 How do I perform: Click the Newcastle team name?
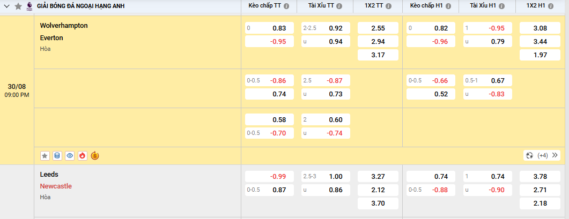click(x=56, y=186)
